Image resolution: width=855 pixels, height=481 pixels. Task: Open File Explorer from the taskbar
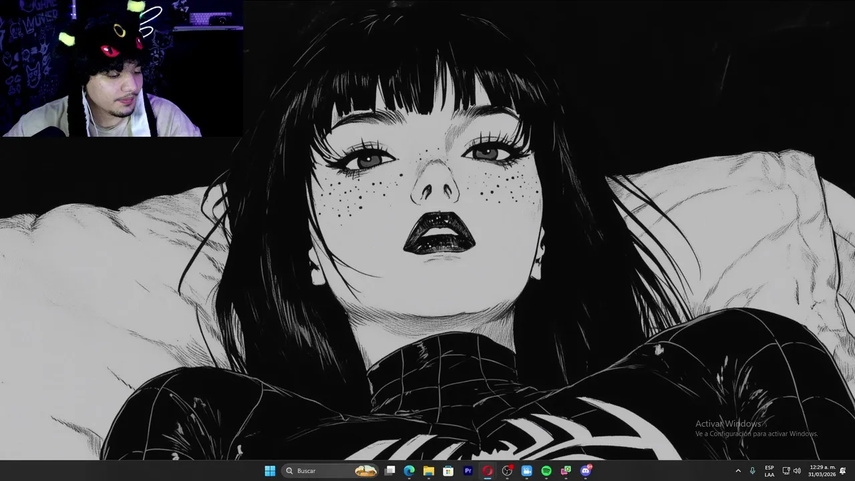click(429, 471)
